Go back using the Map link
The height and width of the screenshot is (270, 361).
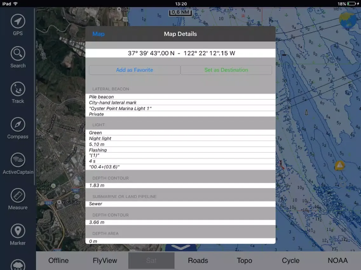(98, 34)
